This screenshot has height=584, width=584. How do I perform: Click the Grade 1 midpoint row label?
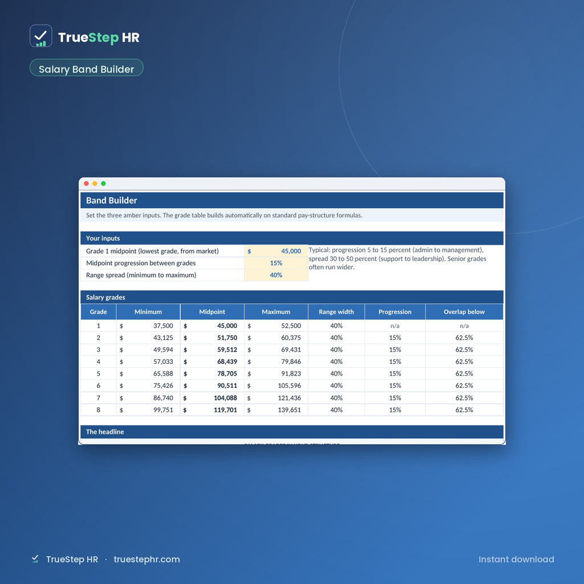(152, 251)
